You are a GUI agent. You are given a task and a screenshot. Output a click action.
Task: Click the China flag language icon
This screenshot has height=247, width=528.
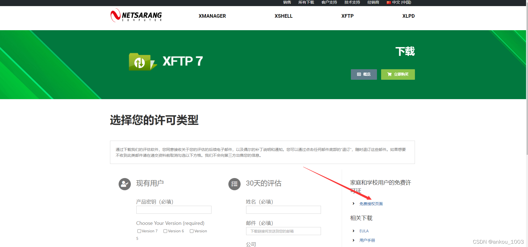[389, 2]
